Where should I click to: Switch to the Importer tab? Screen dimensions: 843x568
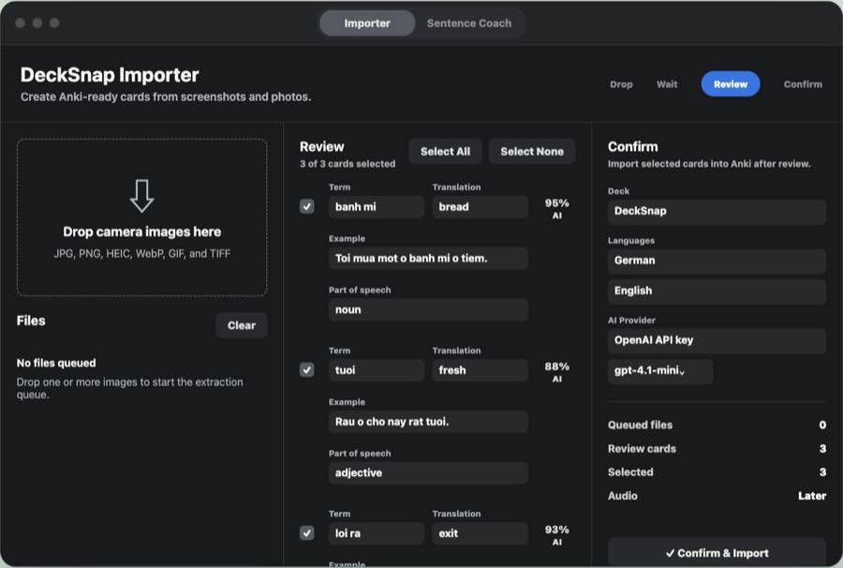(367, 23)
